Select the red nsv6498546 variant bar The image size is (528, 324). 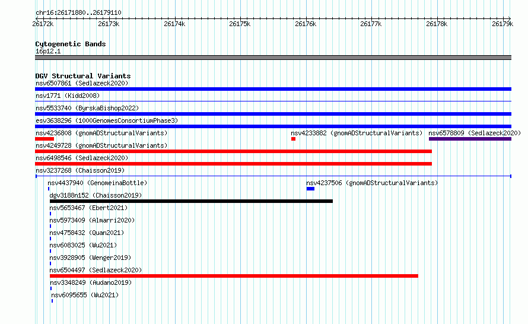tap(233, 164)
